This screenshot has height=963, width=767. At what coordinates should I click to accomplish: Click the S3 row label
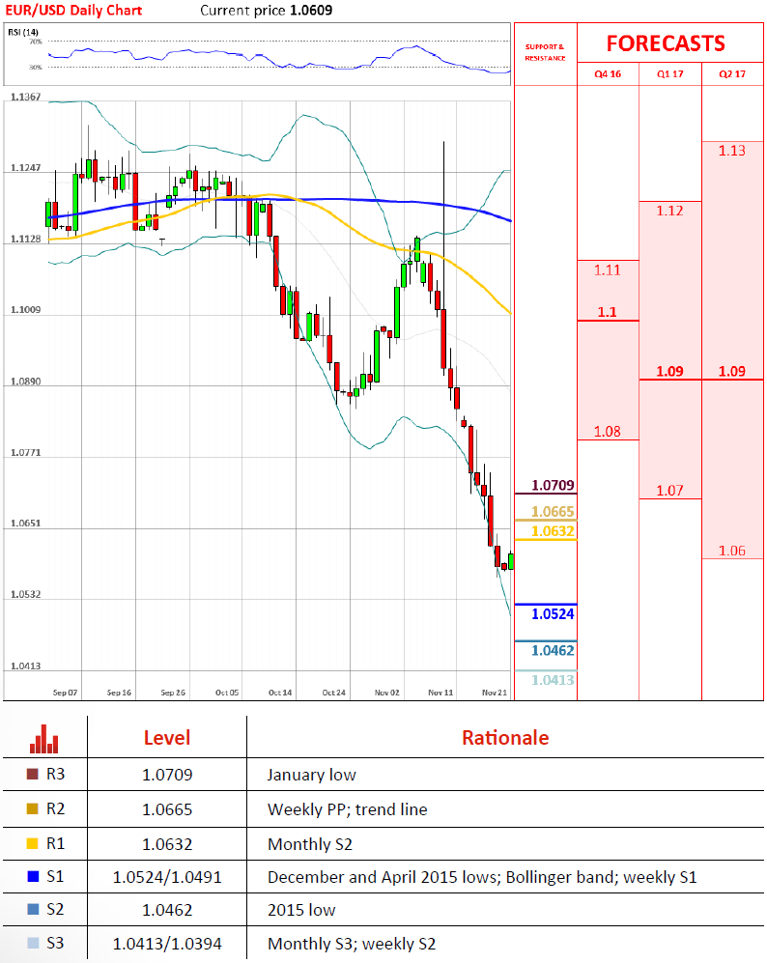(x=55, y=943)
